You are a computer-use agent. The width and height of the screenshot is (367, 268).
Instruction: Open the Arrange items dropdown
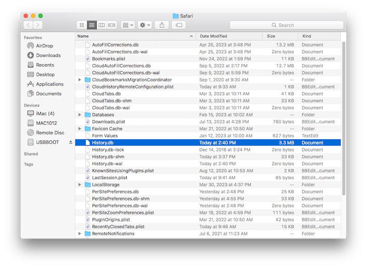pos(128,25)
